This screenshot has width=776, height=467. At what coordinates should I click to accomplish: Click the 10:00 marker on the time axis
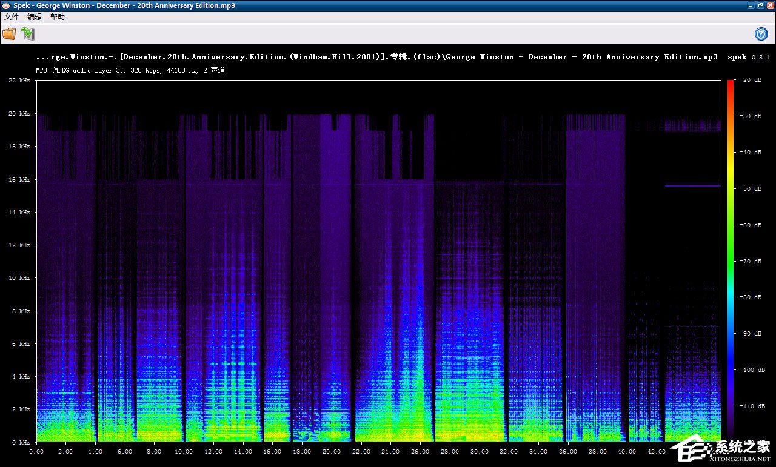[x=184, y=452]
